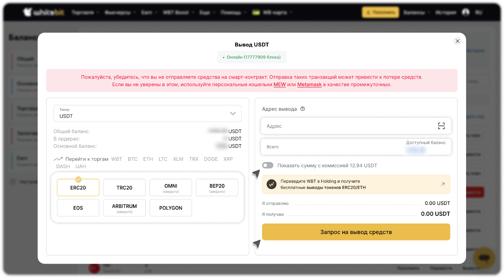This screenshot has height=278, width=504.
Task: Open the profile avatar icon in header
Action: point(466,12)
